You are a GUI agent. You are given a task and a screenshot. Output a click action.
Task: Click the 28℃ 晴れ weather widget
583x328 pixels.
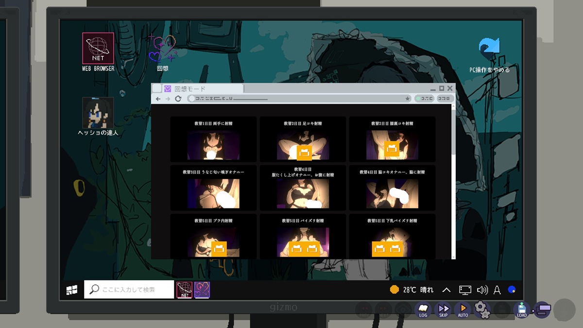[x=412, y=290]
